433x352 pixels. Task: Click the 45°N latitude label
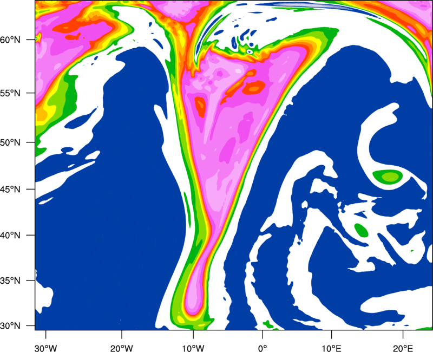pyautogui.click(x=10, y=189)
